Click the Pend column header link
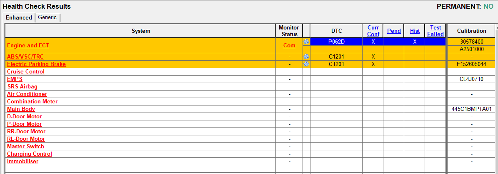Screen dimensions: 498x174 click(394, 31)
